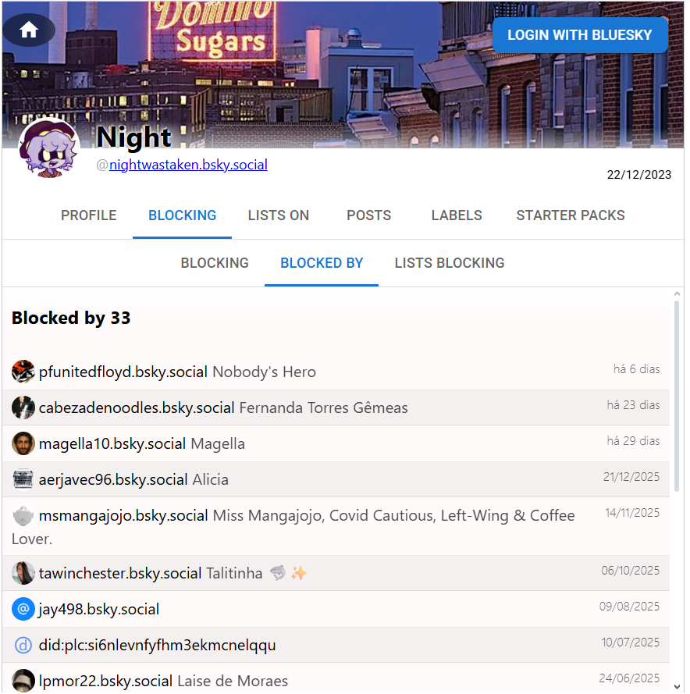690x694 pixels.
Task: Select the Labels tab
Action: pyautogui.click(x=457, y=215)
